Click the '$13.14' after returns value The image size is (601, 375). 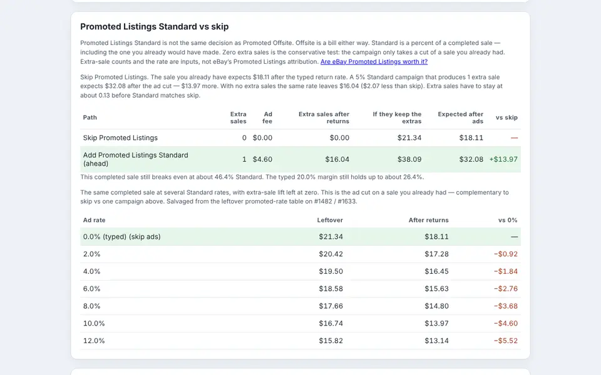(x=436, y=341)
